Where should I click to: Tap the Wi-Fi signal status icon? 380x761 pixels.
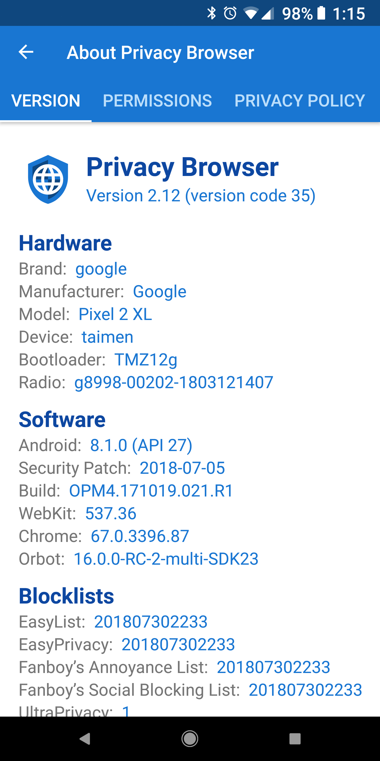[x=251, y=13]
